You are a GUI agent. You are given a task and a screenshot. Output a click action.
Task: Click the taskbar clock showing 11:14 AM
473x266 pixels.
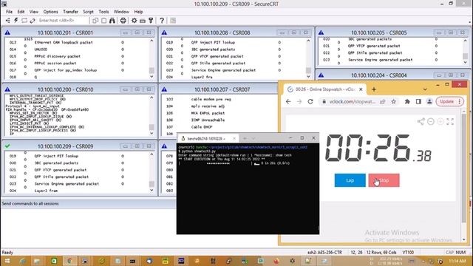457,261
